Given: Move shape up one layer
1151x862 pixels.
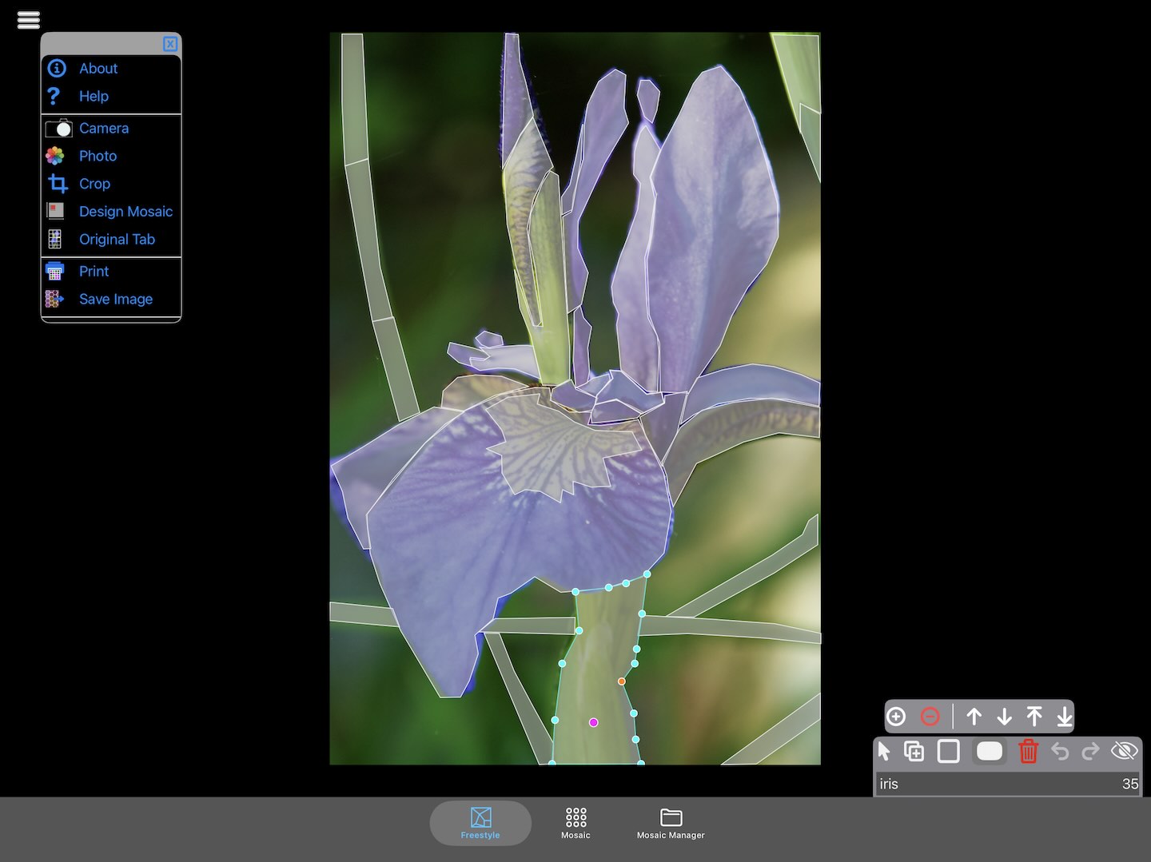Looking at the screenshot, I should (x=974, y=717).
